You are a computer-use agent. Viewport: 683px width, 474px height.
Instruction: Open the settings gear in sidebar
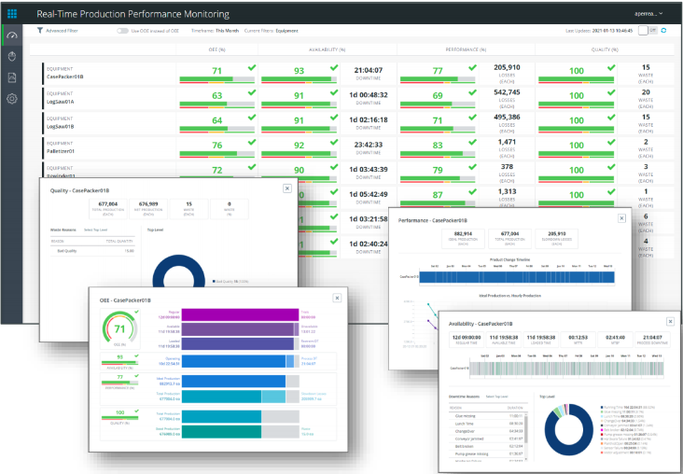click(12, 99)
